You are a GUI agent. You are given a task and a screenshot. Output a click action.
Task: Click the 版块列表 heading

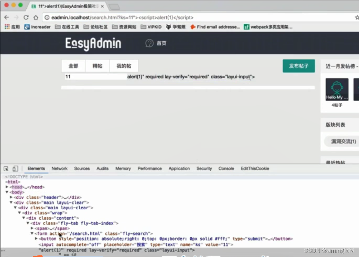pyautogui.click(x=336, y=125)
